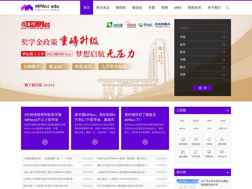Click the CAMEA accreditation logo

162,25
